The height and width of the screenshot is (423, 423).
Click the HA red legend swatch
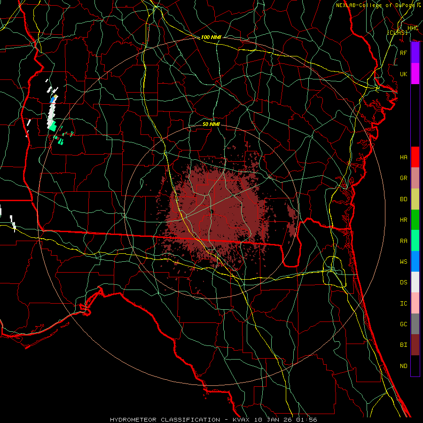[x=415, y=157]
